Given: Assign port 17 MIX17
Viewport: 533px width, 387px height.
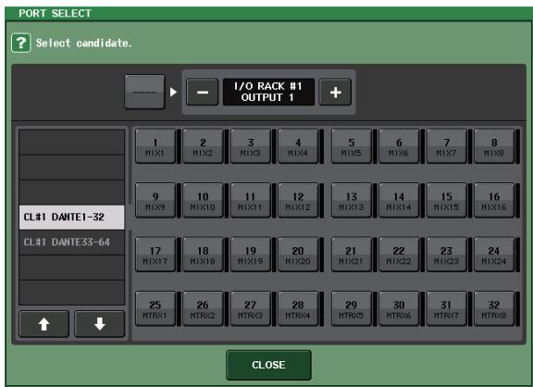Looking at the screenshot, I should point(155,255).
